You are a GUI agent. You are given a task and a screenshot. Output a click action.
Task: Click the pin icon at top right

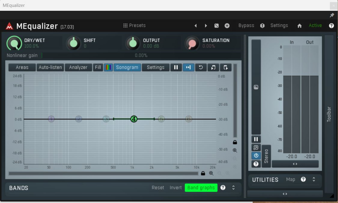pyautogui.click(x=332, y=15)
